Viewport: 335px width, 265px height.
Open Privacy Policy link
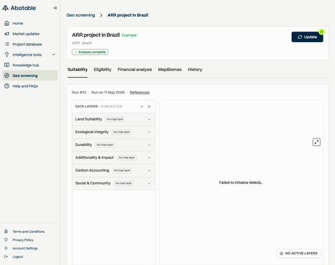click(x=23, y=240)
